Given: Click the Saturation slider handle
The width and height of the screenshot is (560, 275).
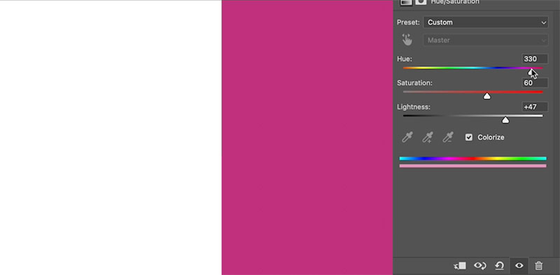Looking at the screenshot, I should [x=486, y=96].
